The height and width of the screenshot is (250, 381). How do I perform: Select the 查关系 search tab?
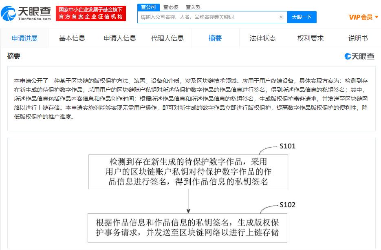tap(193, 7)
